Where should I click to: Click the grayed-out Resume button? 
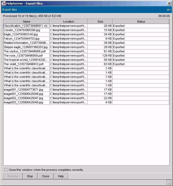[13, 176]
